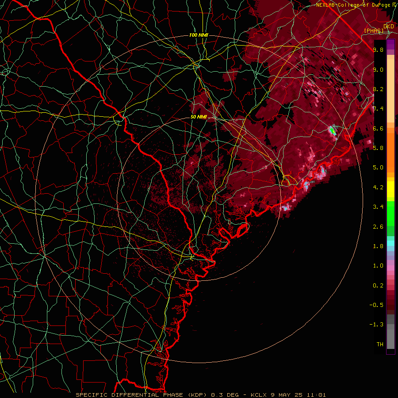
Task: Click the 0.2 value on color scale
Action: click(x=378, y=286)
